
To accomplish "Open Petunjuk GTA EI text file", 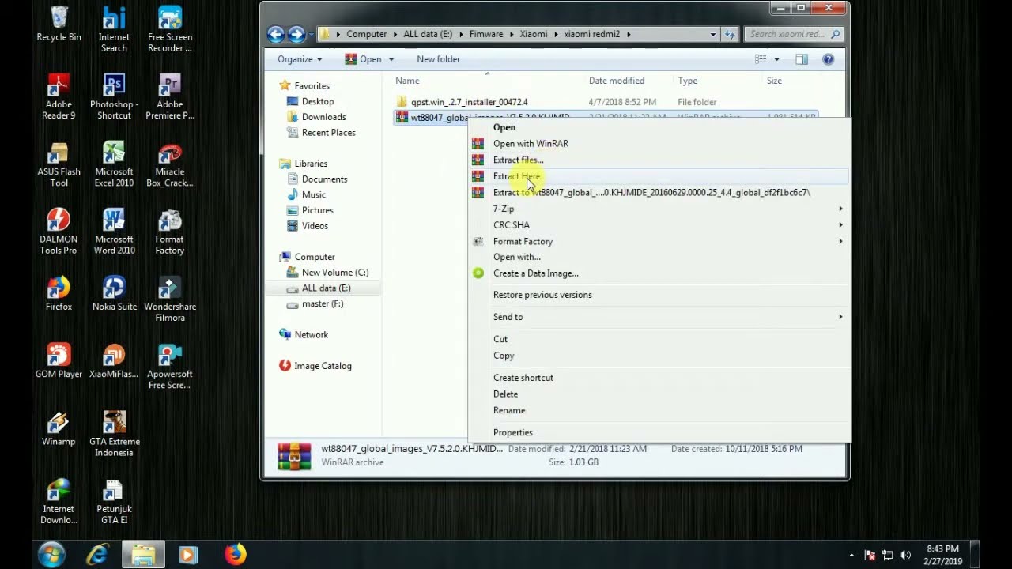I will click(x=114, y=501).
